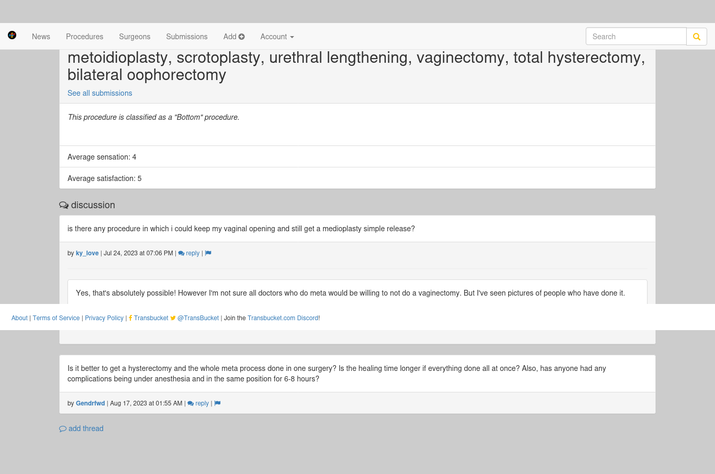Open the Surgeons section
This screenshot has height=474, width=715.
tap(135, 37)
